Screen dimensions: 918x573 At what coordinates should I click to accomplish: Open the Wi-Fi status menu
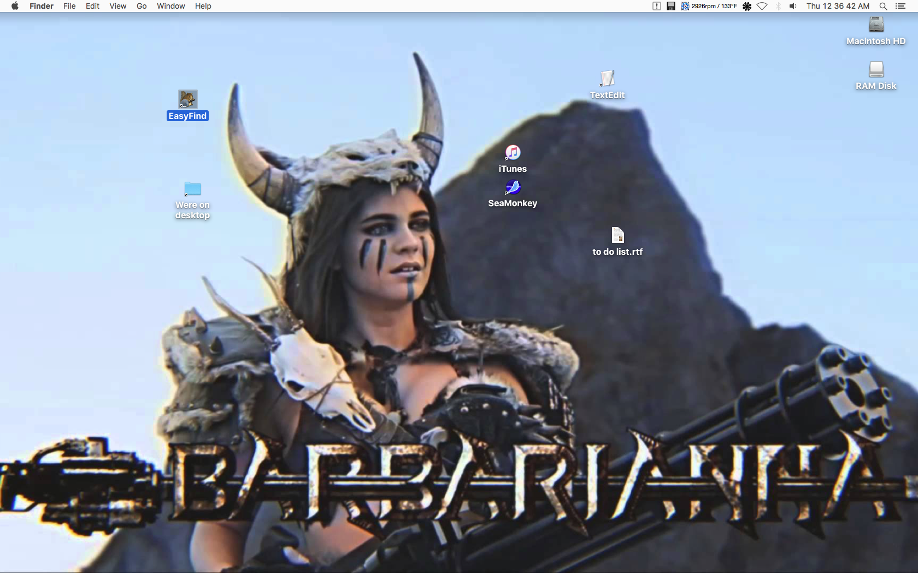tap(762, 6)
